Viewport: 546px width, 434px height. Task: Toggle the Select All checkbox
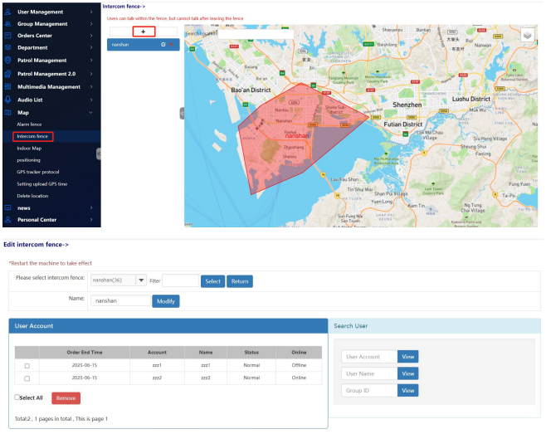pos(17,397)
